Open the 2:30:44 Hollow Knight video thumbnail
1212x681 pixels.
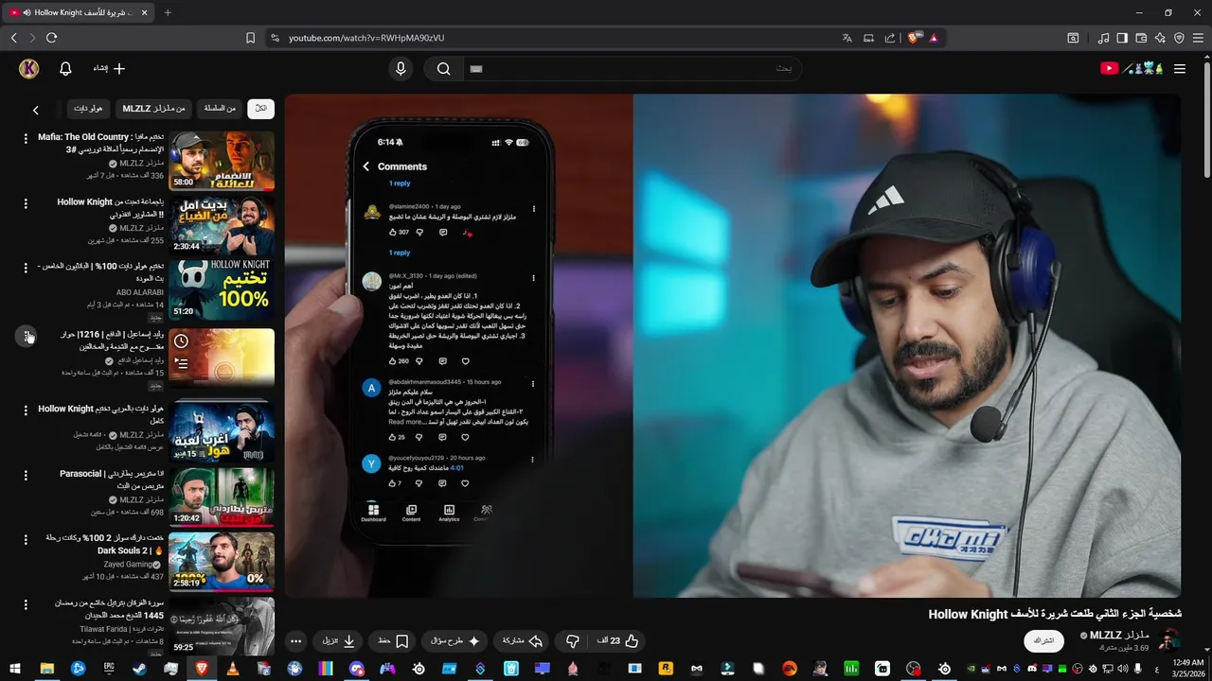coord(222,225)
